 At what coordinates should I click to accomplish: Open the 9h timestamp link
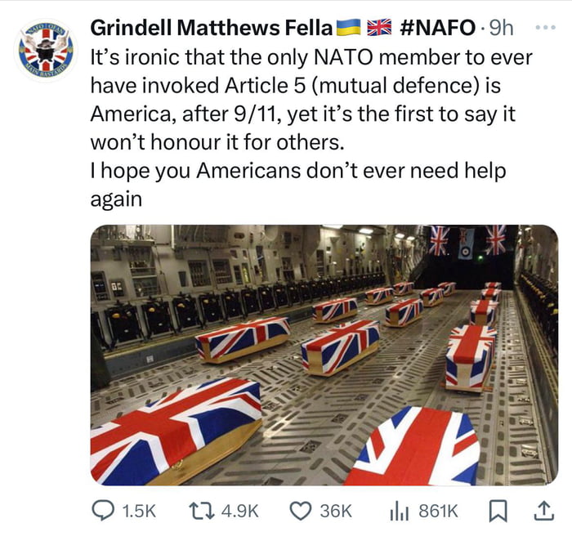coord(500,27)
